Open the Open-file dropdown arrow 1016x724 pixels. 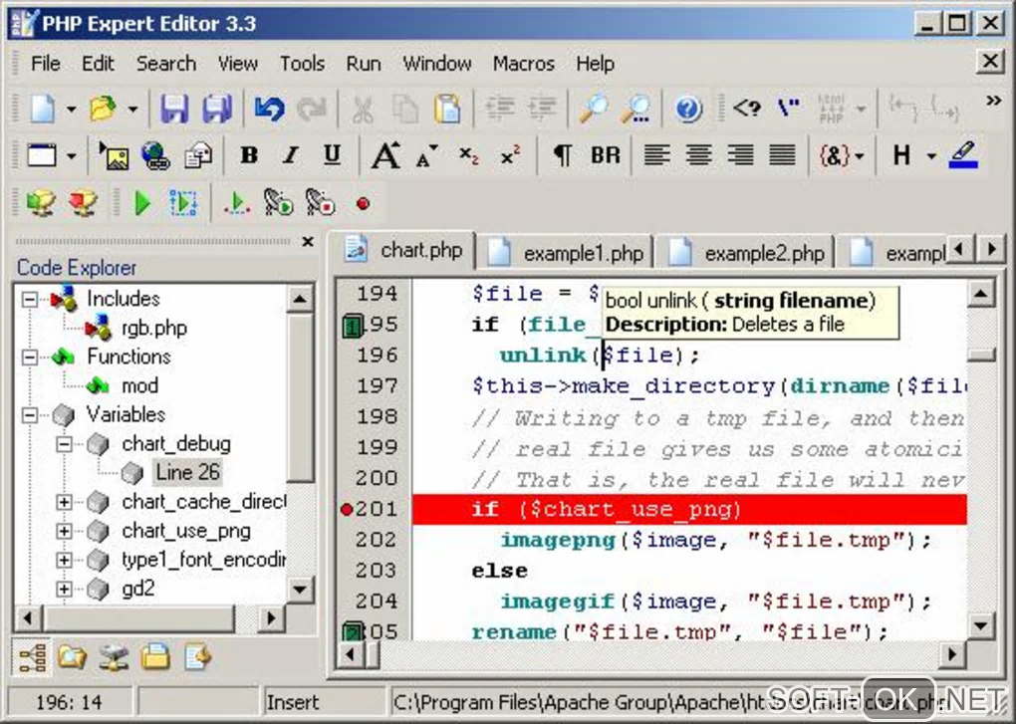[x=132, y=109]
